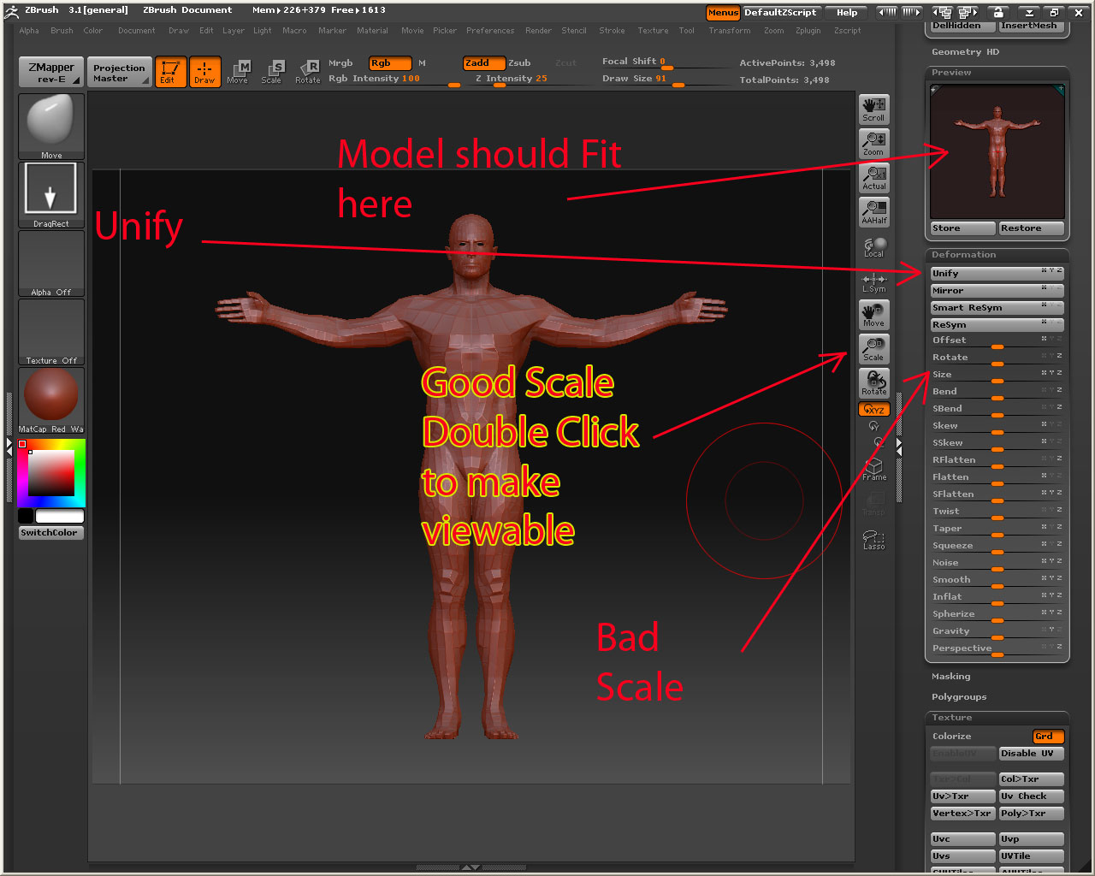1095x876 pixels.
Task: Collapse the Deformation panel header
Action: pyautogui.click(x=963, y=255)
